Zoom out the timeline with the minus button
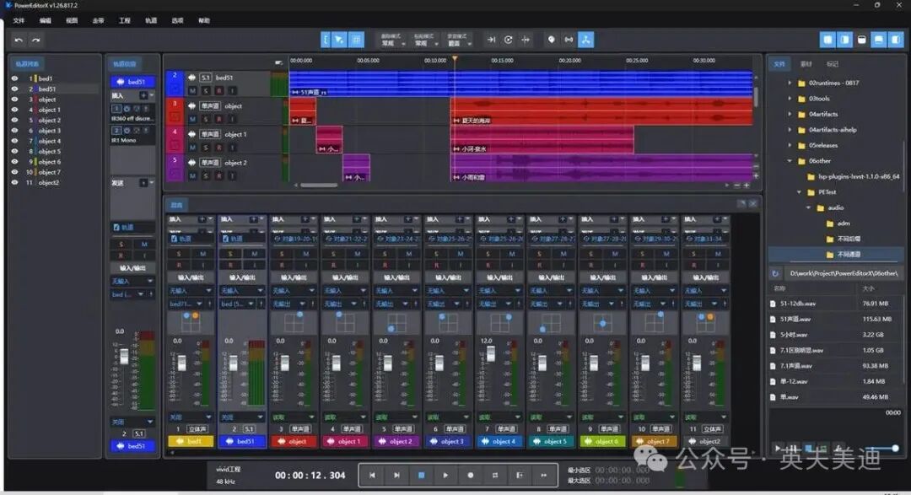Screen dimensions: 911x495 pos(737,186)
